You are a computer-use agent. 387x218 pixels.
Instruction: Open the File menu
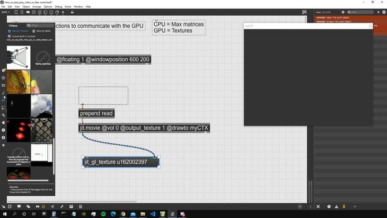pos(3,7)
